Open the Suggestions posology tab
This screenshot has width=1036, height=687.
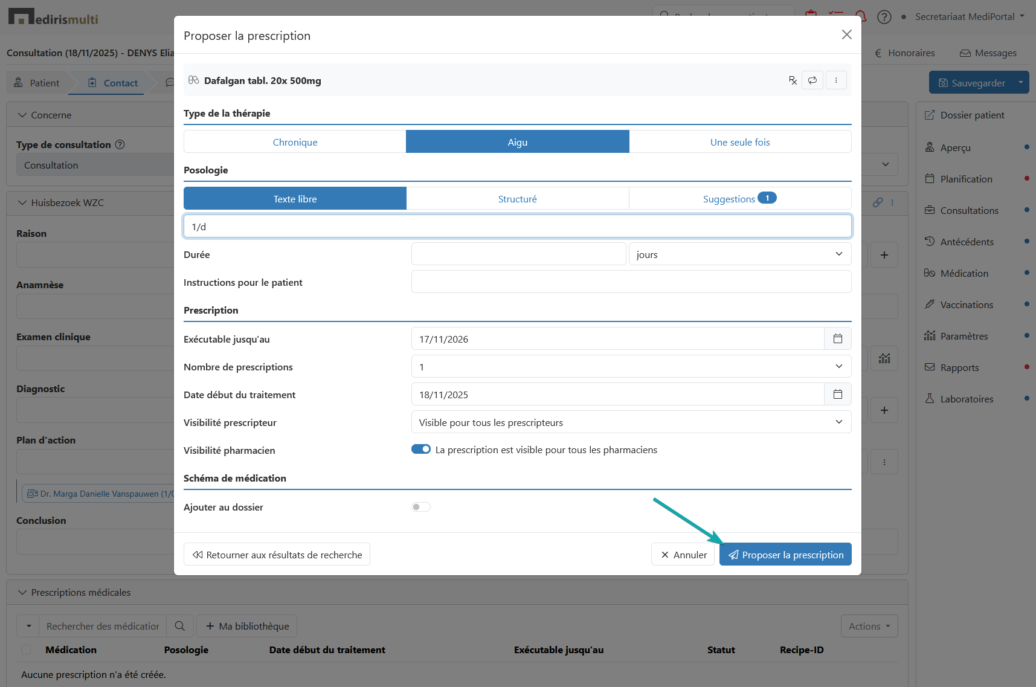click(x=740, y=199)
